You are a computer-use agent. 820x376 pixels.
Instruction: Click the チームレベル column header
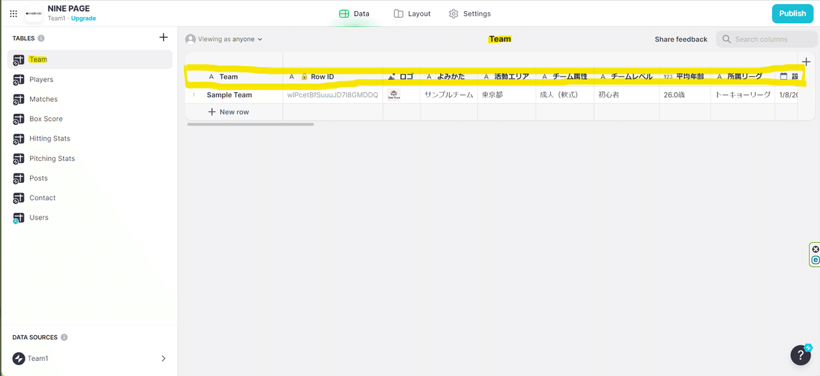pos(627,76)
